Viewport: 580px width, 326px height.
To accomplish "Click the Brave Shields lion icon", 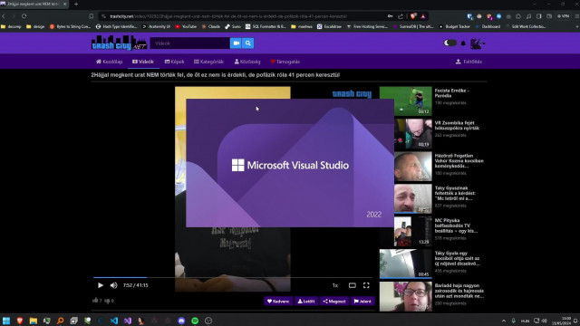I will click(x=413, y=16).
